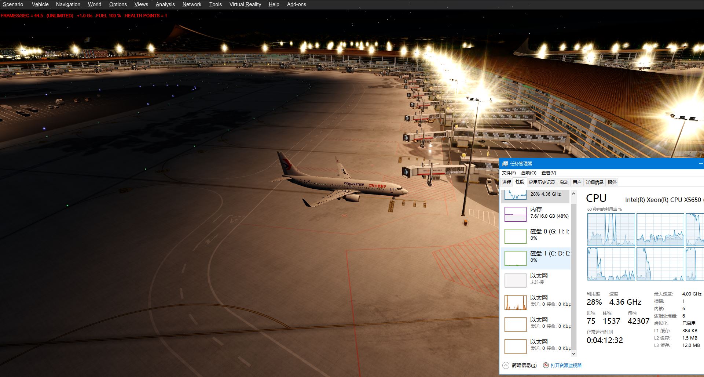Switch to the 应用历史记录 tab

(x=542, y=182)
